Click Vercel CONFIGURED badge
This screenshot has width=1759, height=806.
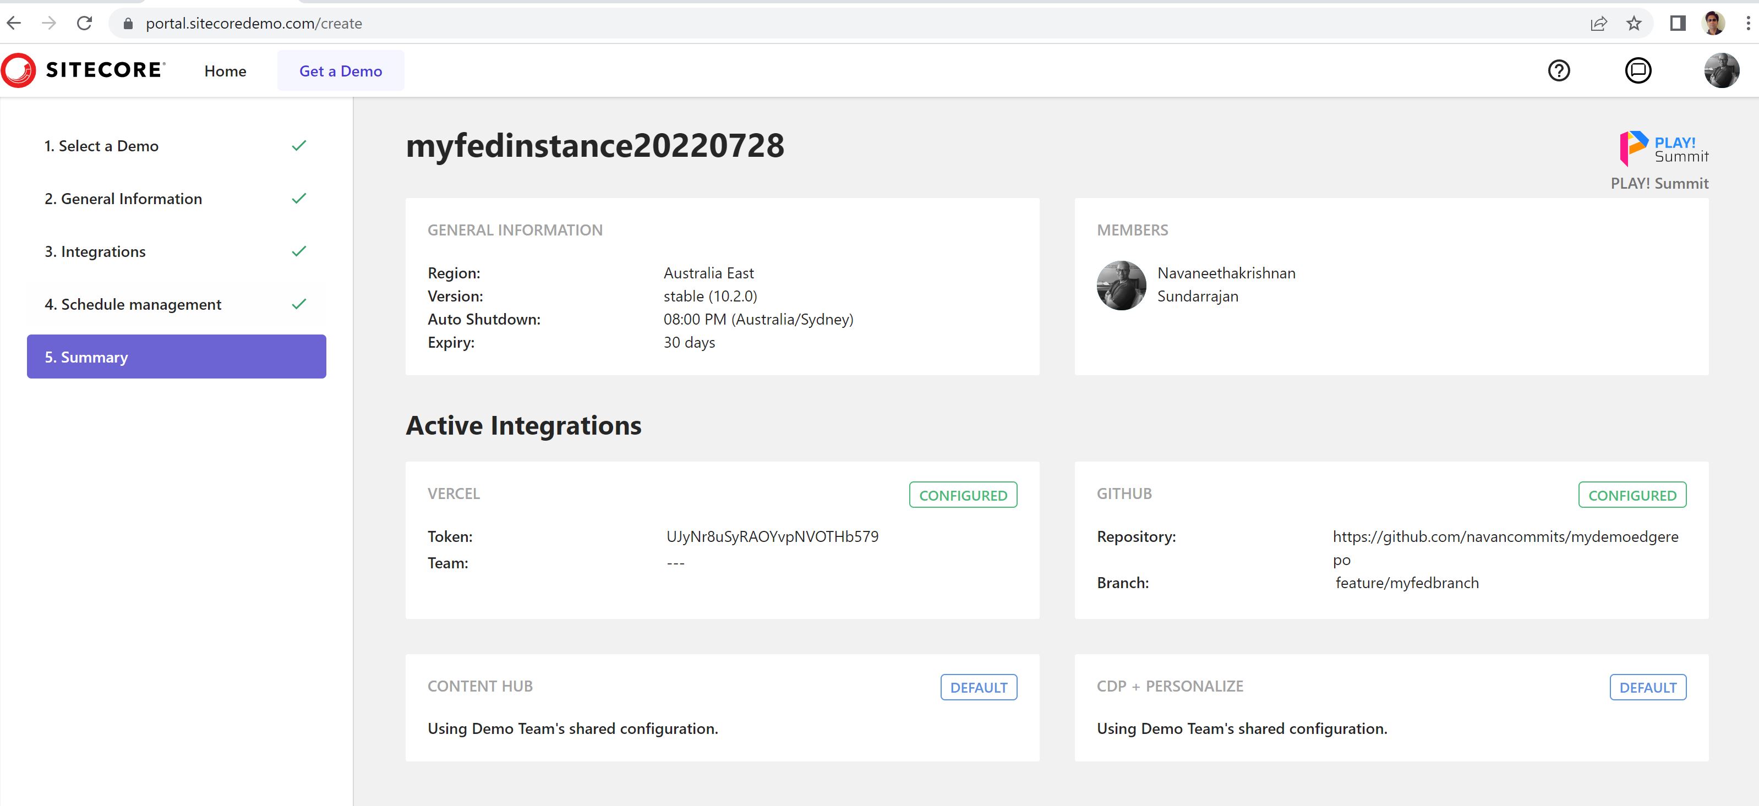click(x=963, y=495)
